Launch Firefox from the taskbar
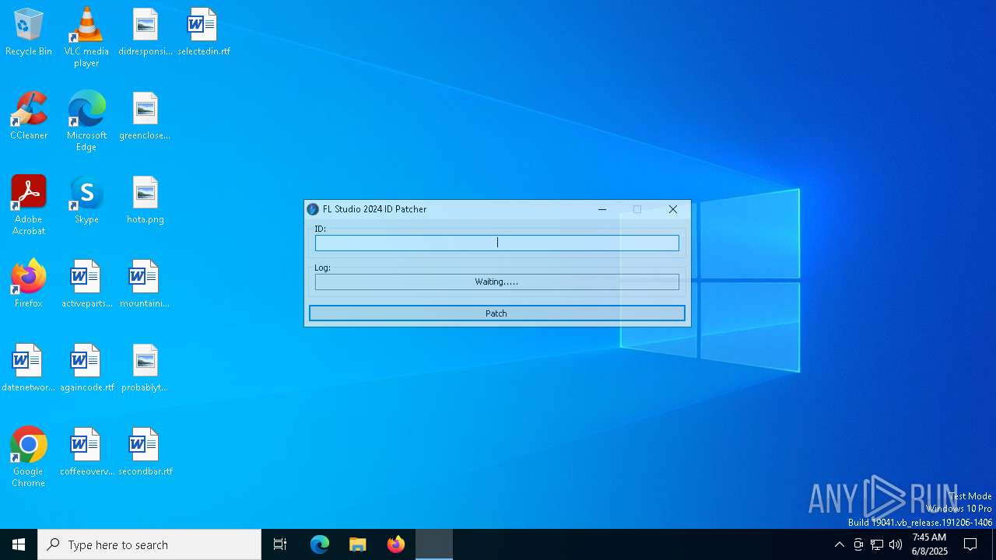 tap(396, 544)
